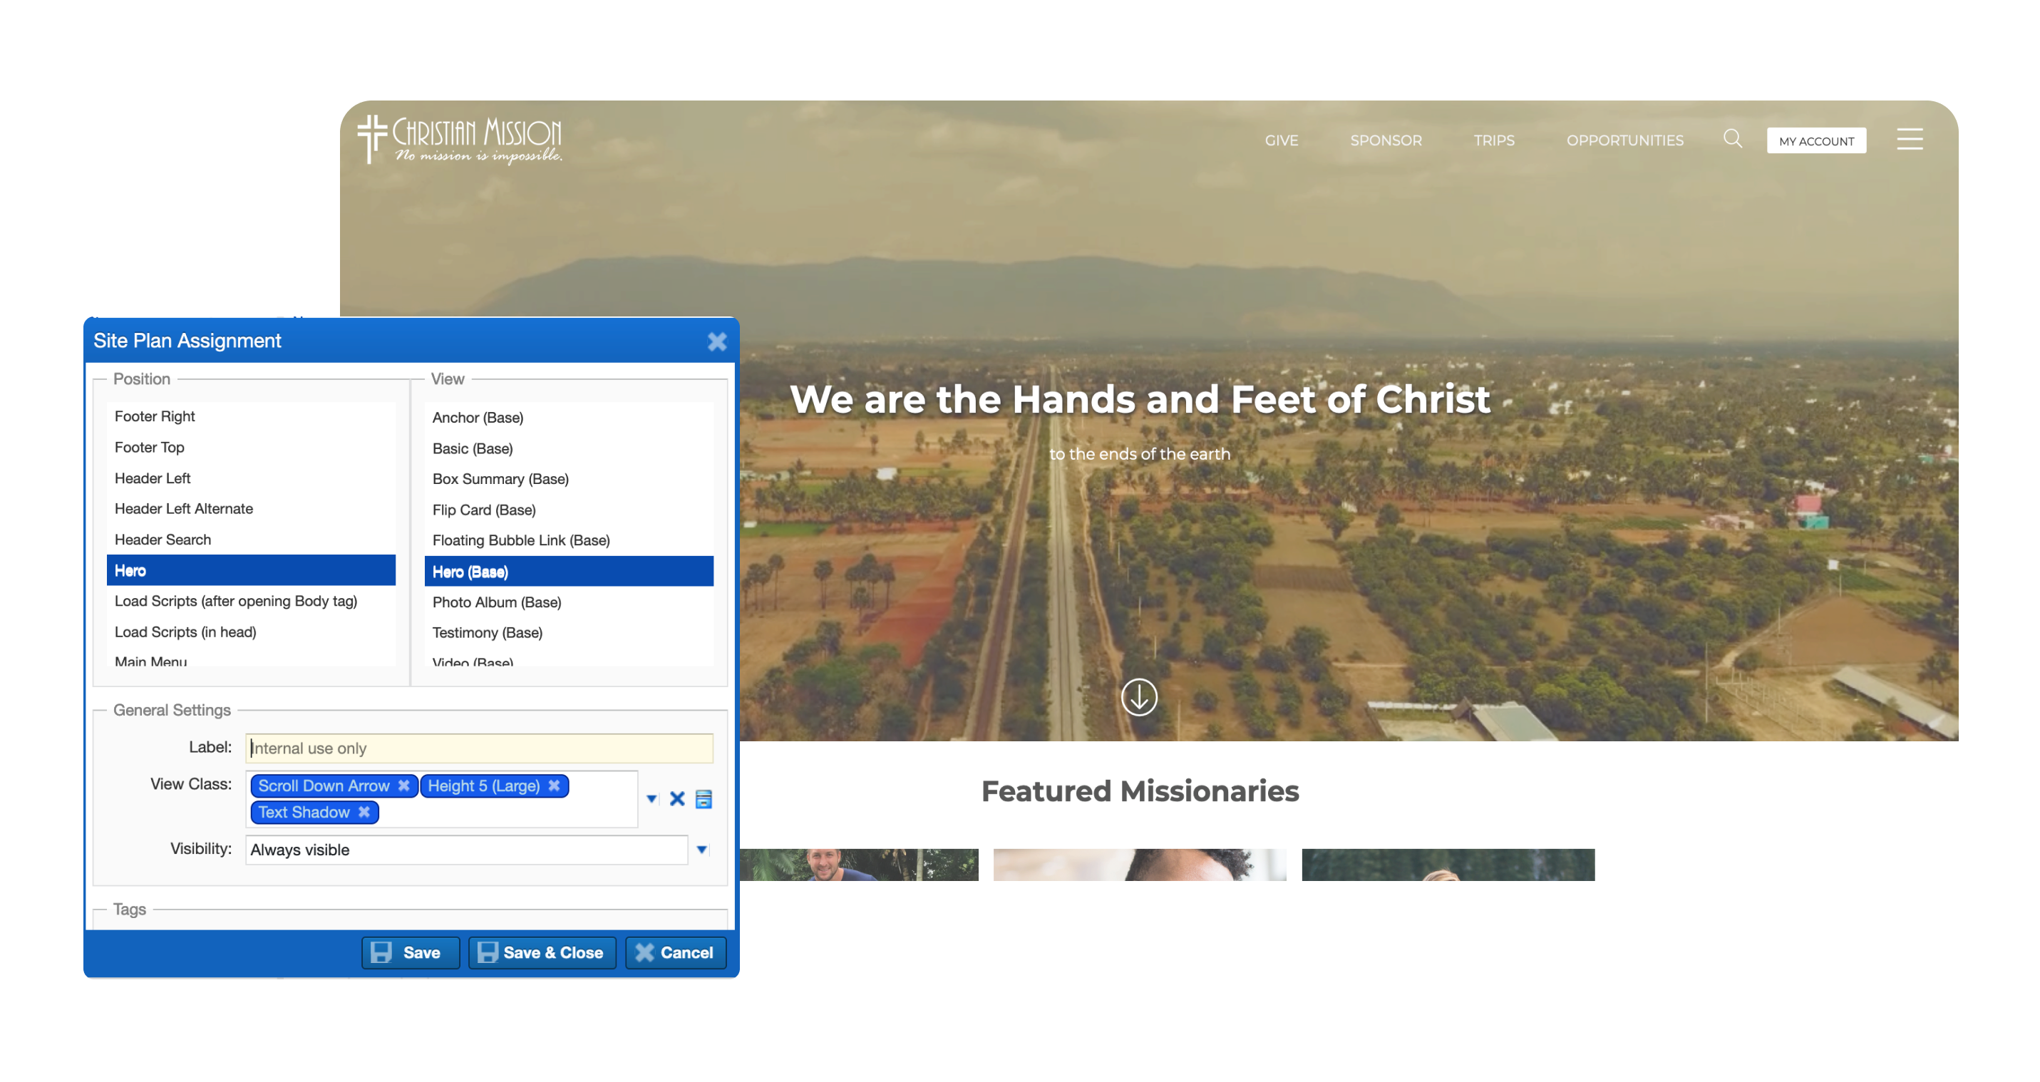
Task: Click the Save & Close button
Action: pyautogui.click(x=542, y=952)
